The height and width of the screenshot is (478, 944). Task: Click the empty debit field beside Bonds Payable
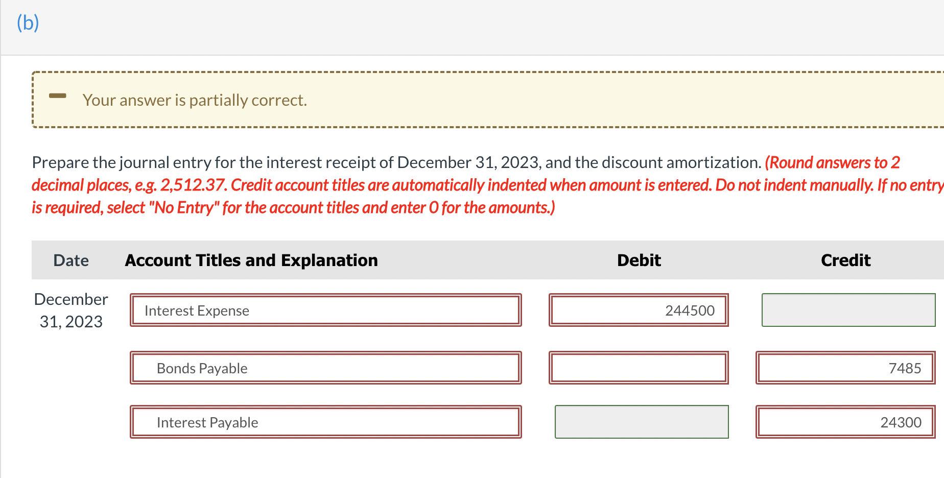(x=639, y=368)
